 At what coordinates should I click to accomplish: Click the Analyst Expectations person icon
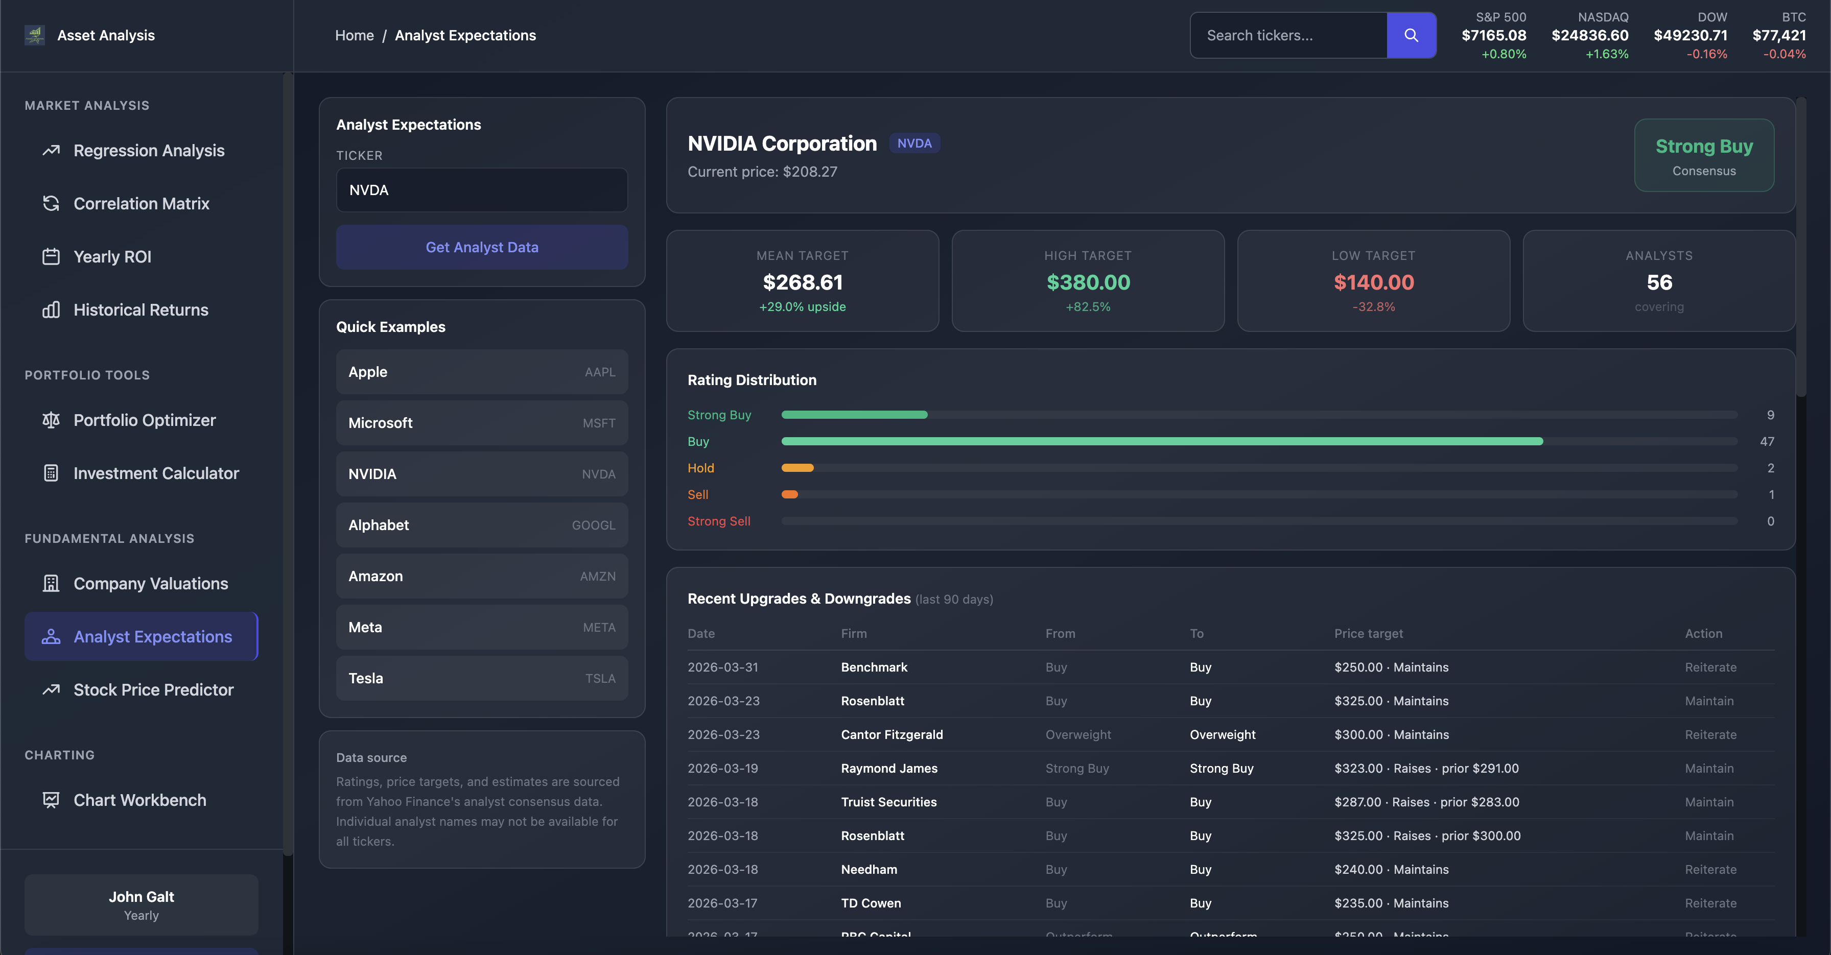(x=51, y=637)
